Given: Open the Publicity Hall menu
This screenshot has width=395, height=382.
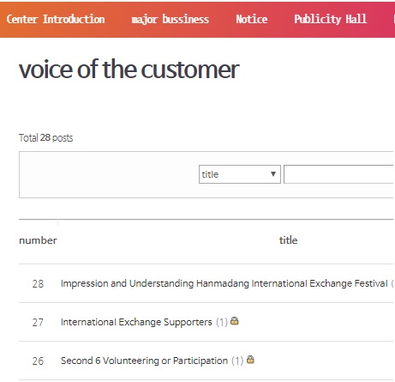Looking at the screenshot, I should 330,19.
